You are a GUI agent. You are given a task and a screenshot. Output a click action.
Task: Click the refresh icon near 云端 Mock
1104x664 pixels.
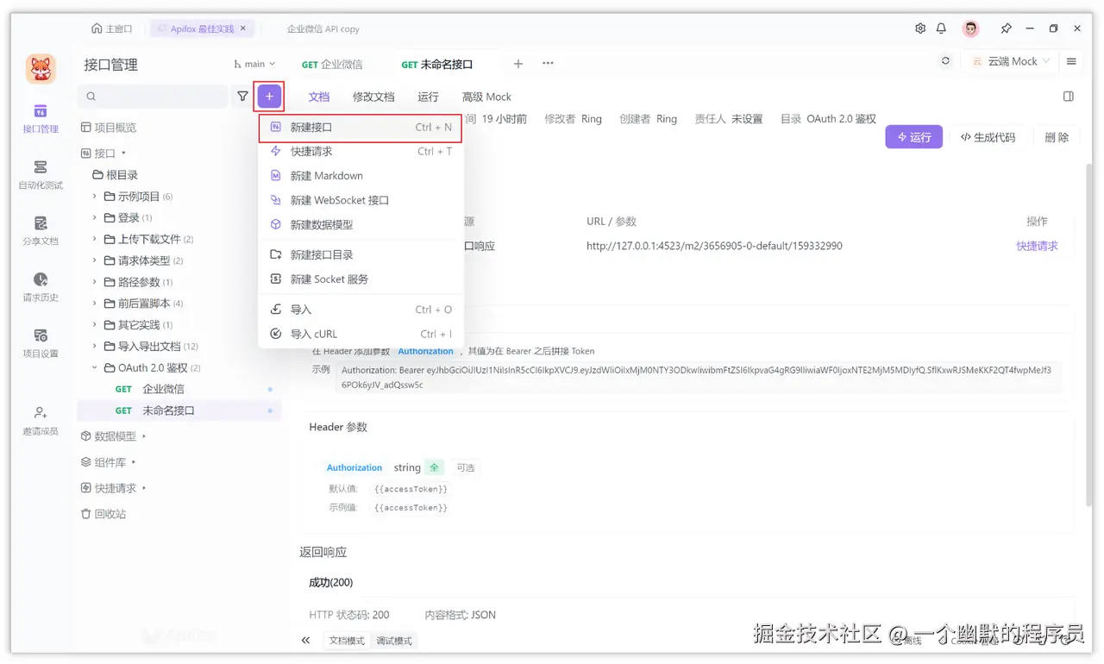[946, 61]
